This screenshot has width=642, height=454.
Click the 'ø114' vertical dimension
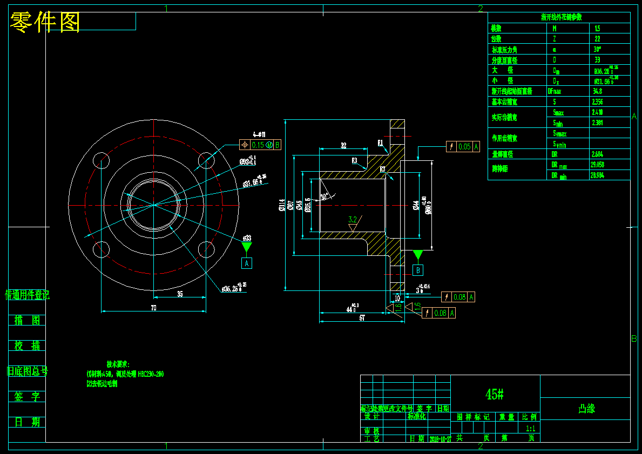coord(282,205)
